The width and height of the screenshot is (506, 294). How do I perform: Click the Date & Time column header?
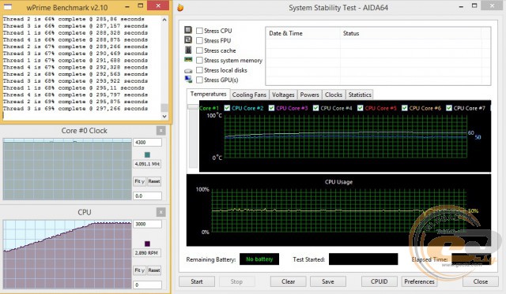pos(303,33)
